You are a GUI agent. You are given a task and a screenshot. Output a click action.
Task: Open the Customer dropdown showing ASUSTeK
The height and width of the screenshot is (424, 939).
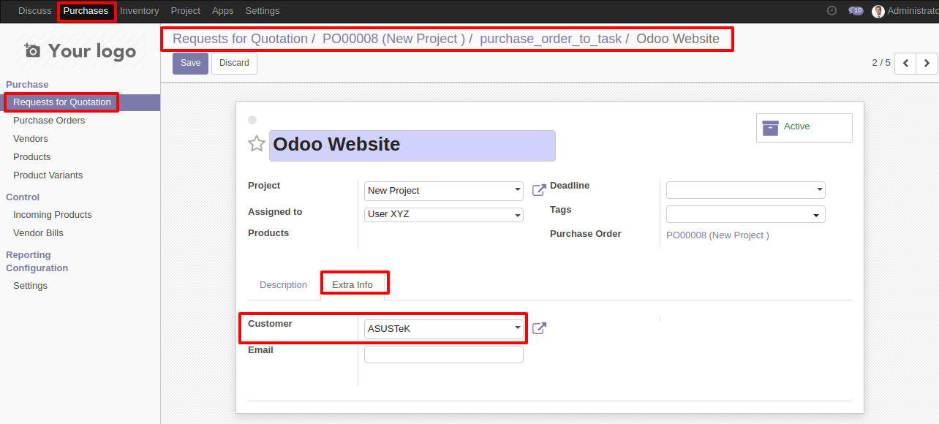coord(444,329)
